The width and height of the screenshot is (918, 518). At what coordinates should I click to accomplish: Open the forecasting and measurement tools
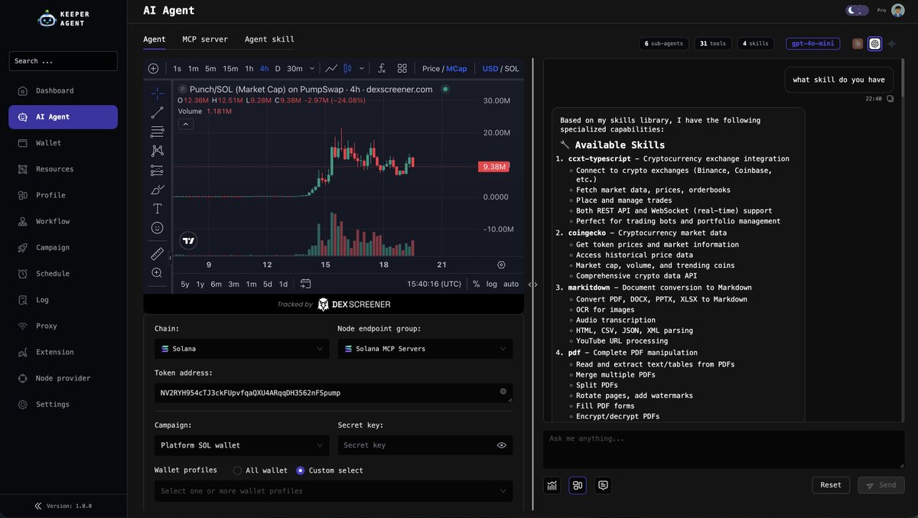[x=157, y=170]
